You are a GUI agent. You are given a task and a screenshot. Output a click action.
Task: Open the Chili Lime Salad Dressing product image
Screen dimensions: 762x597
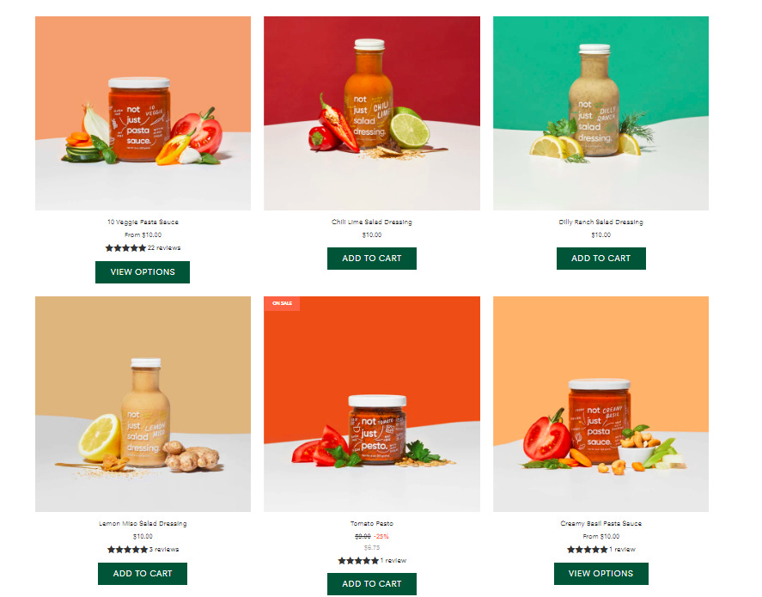tap(372, 113)
